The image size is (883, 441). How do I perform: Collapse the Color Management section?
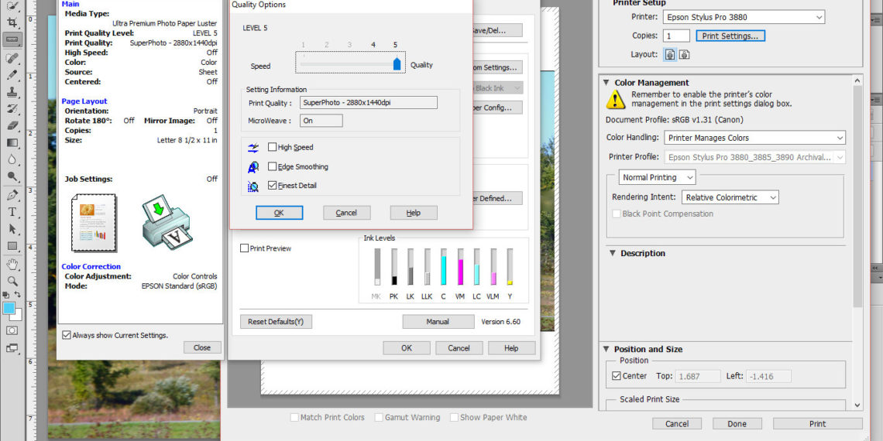[606, 83]
